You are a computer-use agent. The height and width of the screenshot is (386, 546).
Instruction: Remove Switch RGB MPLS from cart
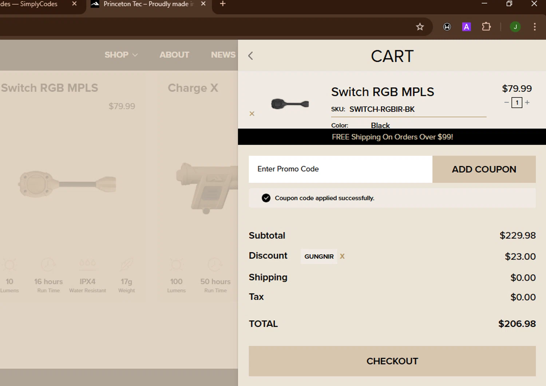coord(252,114)
